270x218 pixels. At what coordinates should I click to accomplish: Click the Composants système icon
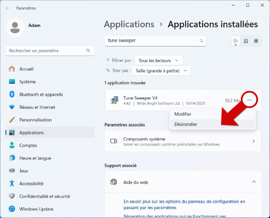coord(114,141)
